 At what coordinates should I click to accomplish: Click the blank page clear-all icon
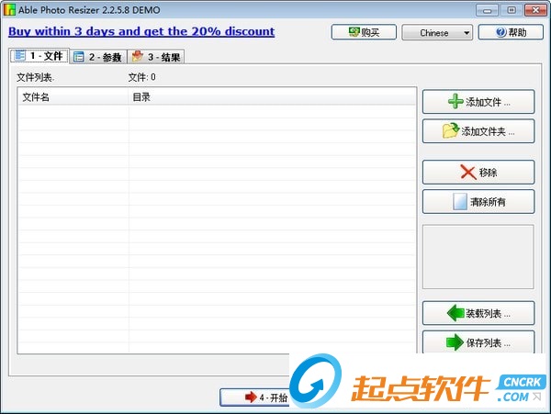(x=460, y=202)
